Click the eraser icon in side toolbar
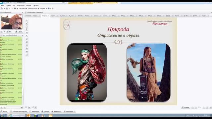The image size is (212, 119). 27,45
